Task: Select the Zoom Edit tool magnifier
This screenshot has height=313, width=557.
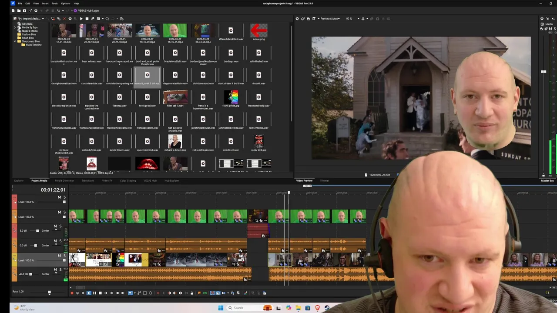Action: point(150,293)
